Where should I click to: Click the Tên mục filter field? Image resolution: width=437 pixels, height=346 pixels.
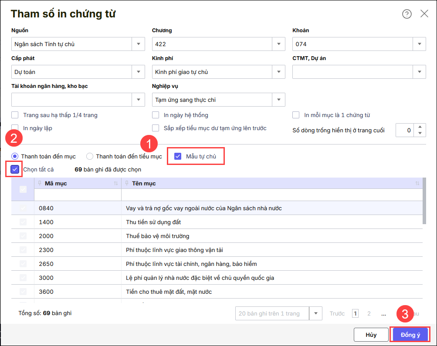click(x=272, y=195)
